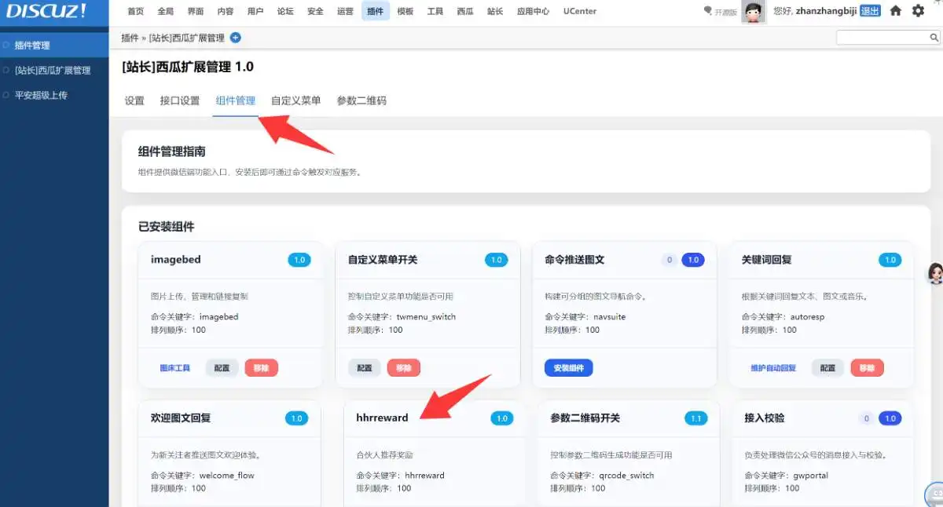Toggle the 自定义菜单开关 component config

coord(364,367)
